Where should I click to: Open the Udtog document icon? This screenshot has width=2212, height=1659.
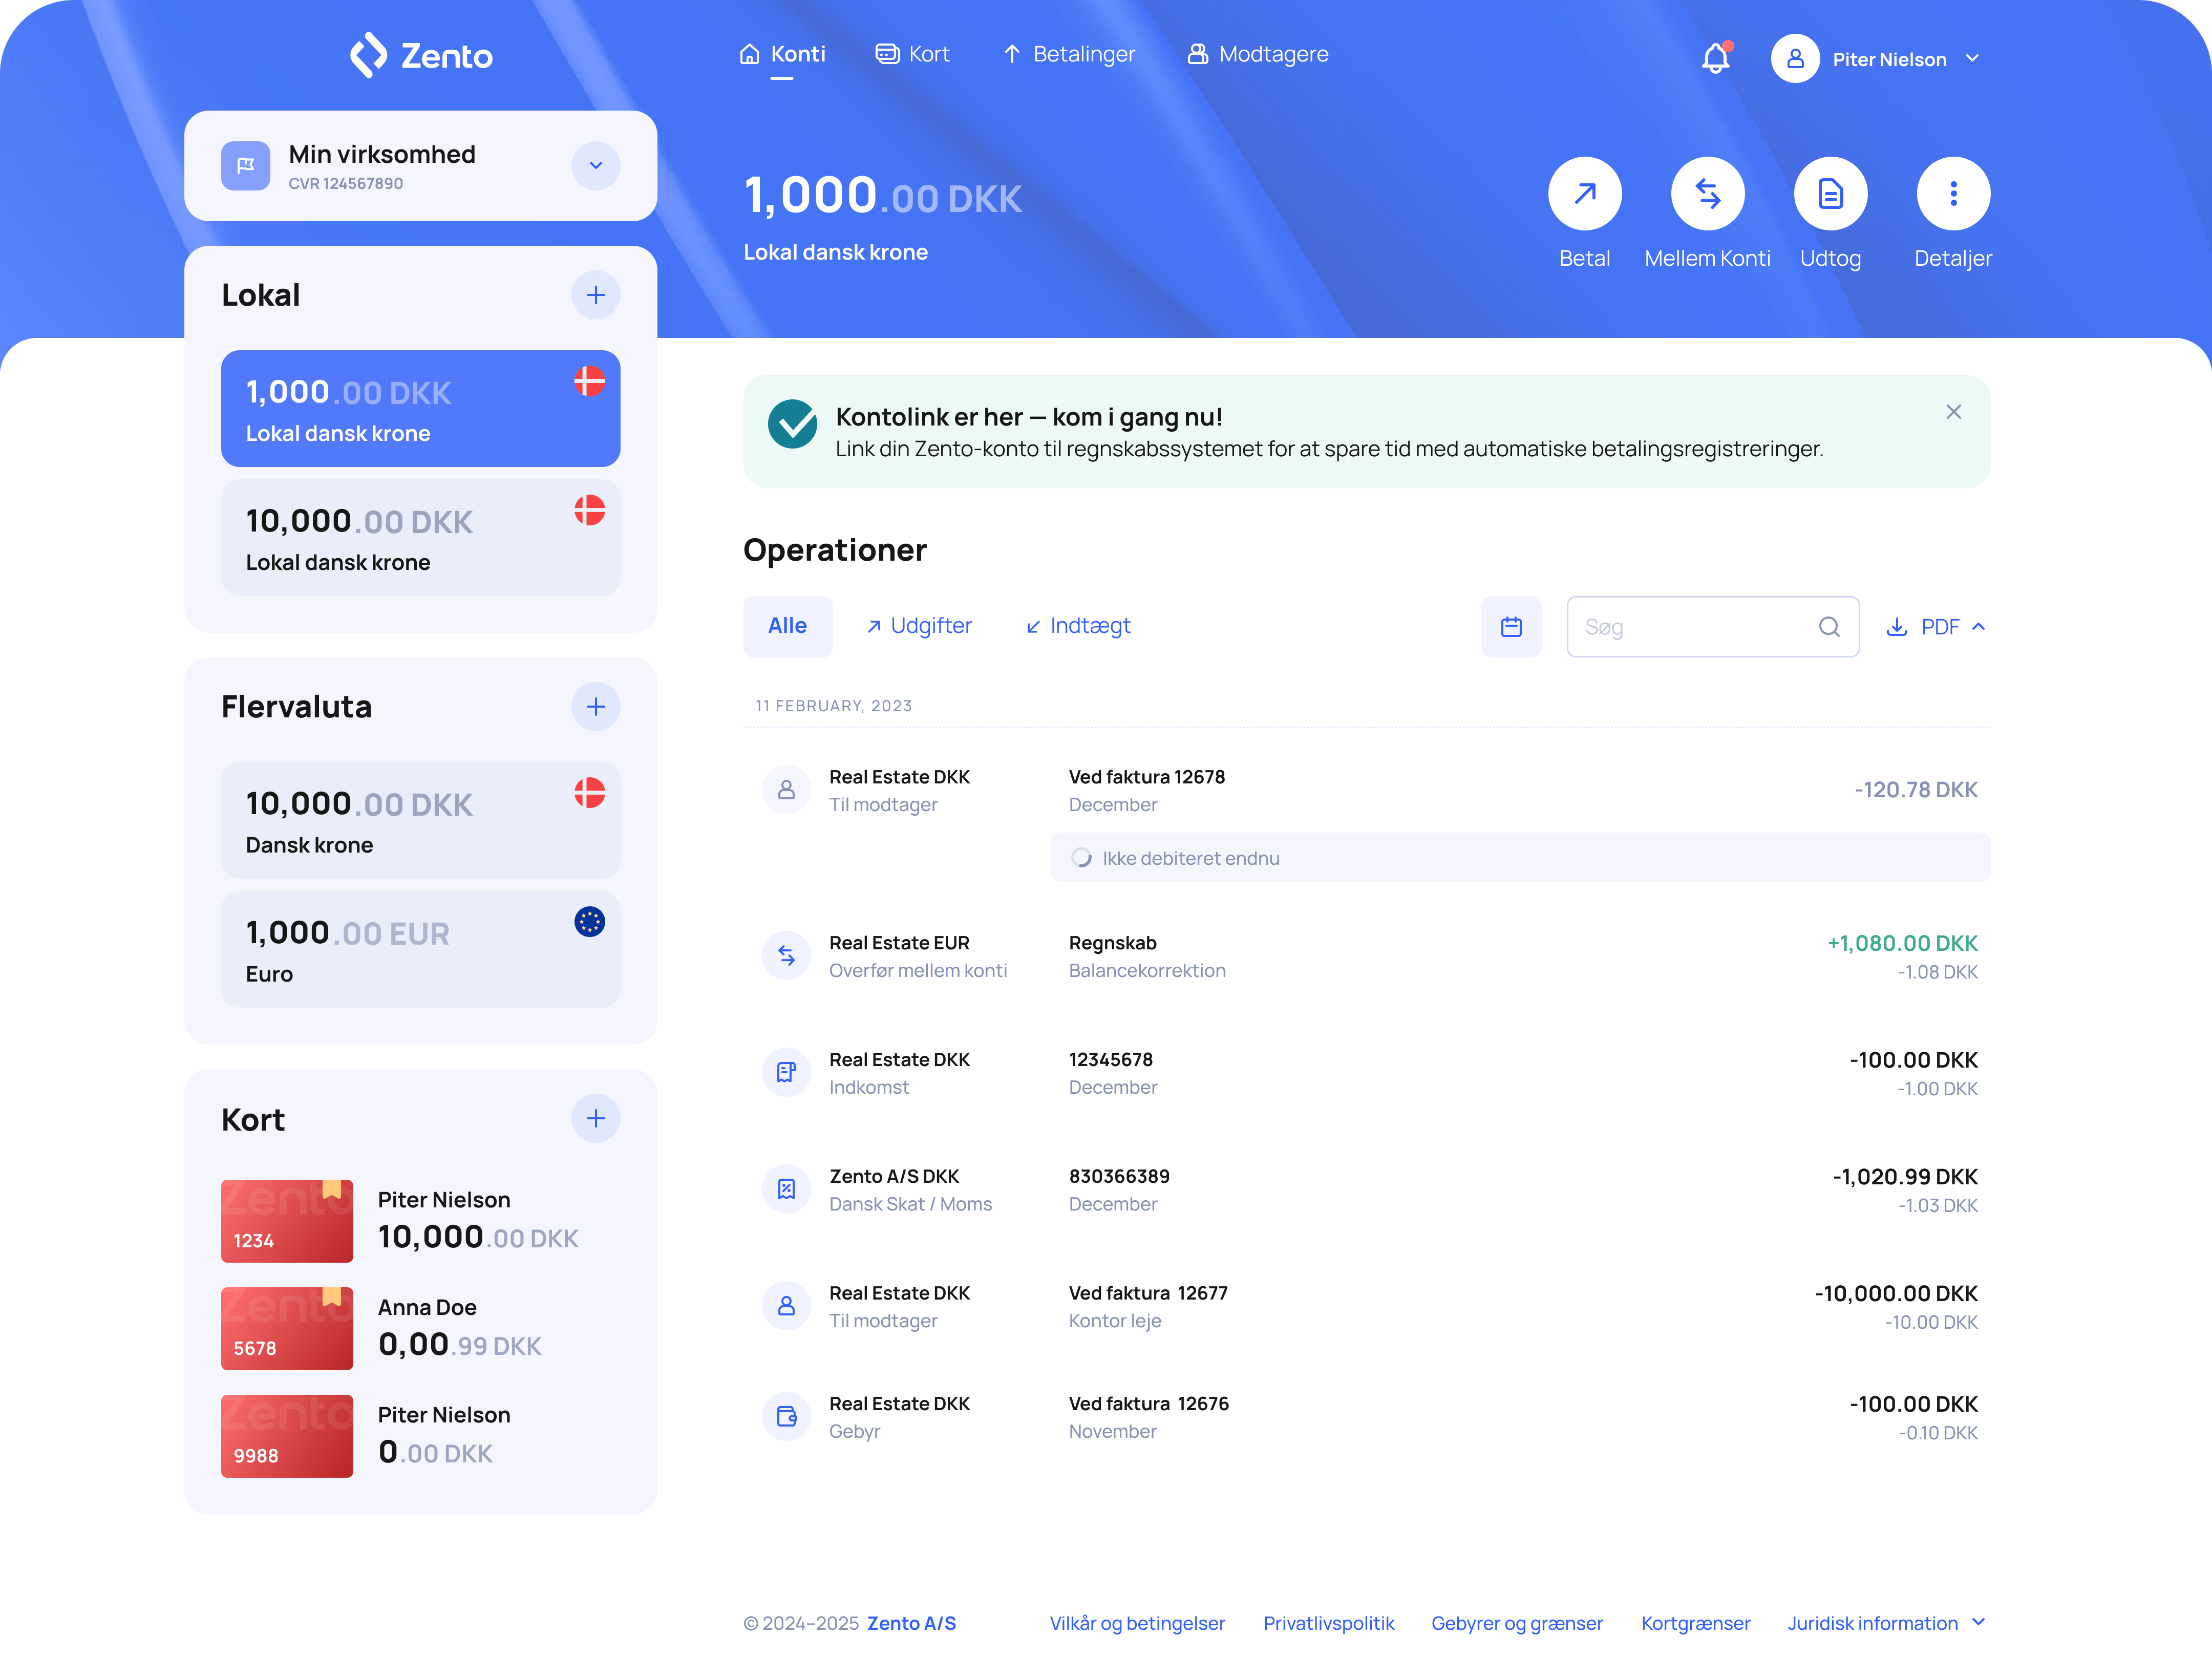(x=1830, y=193)
